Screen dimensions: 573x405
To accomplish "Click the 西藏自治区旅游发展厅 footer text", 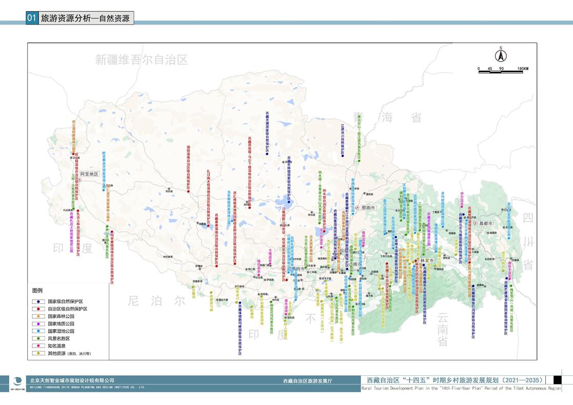I will 308,381.
